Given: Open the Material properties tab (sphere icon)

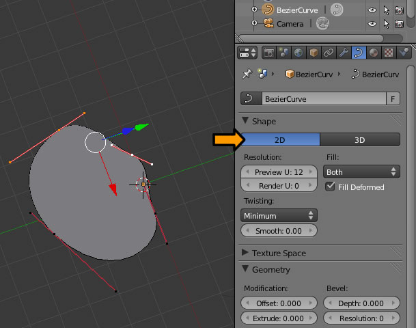Looking at the screenshot, I should [x=374, y=53].
